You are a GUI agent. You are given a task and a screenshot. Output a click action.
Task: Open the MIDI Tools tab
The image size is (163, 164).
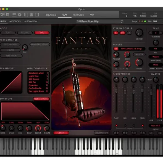click(x=15, y=21)
